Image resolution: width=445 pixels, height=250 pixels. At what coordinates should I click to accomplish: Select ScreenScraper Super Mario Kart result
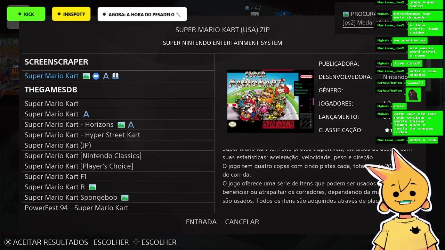118,76
